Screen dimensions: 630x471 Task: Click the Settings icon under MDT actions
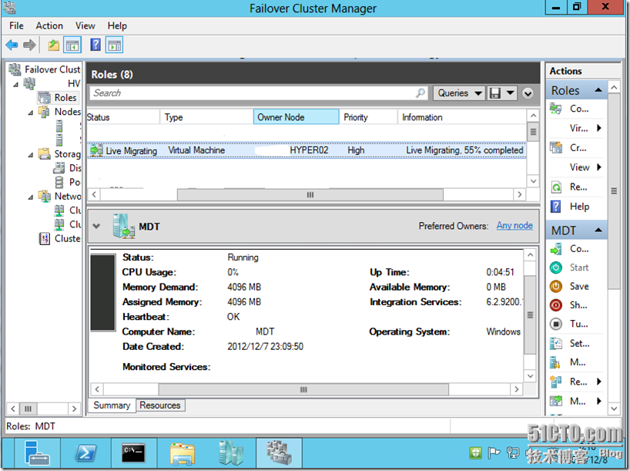[x=555, y=344]
